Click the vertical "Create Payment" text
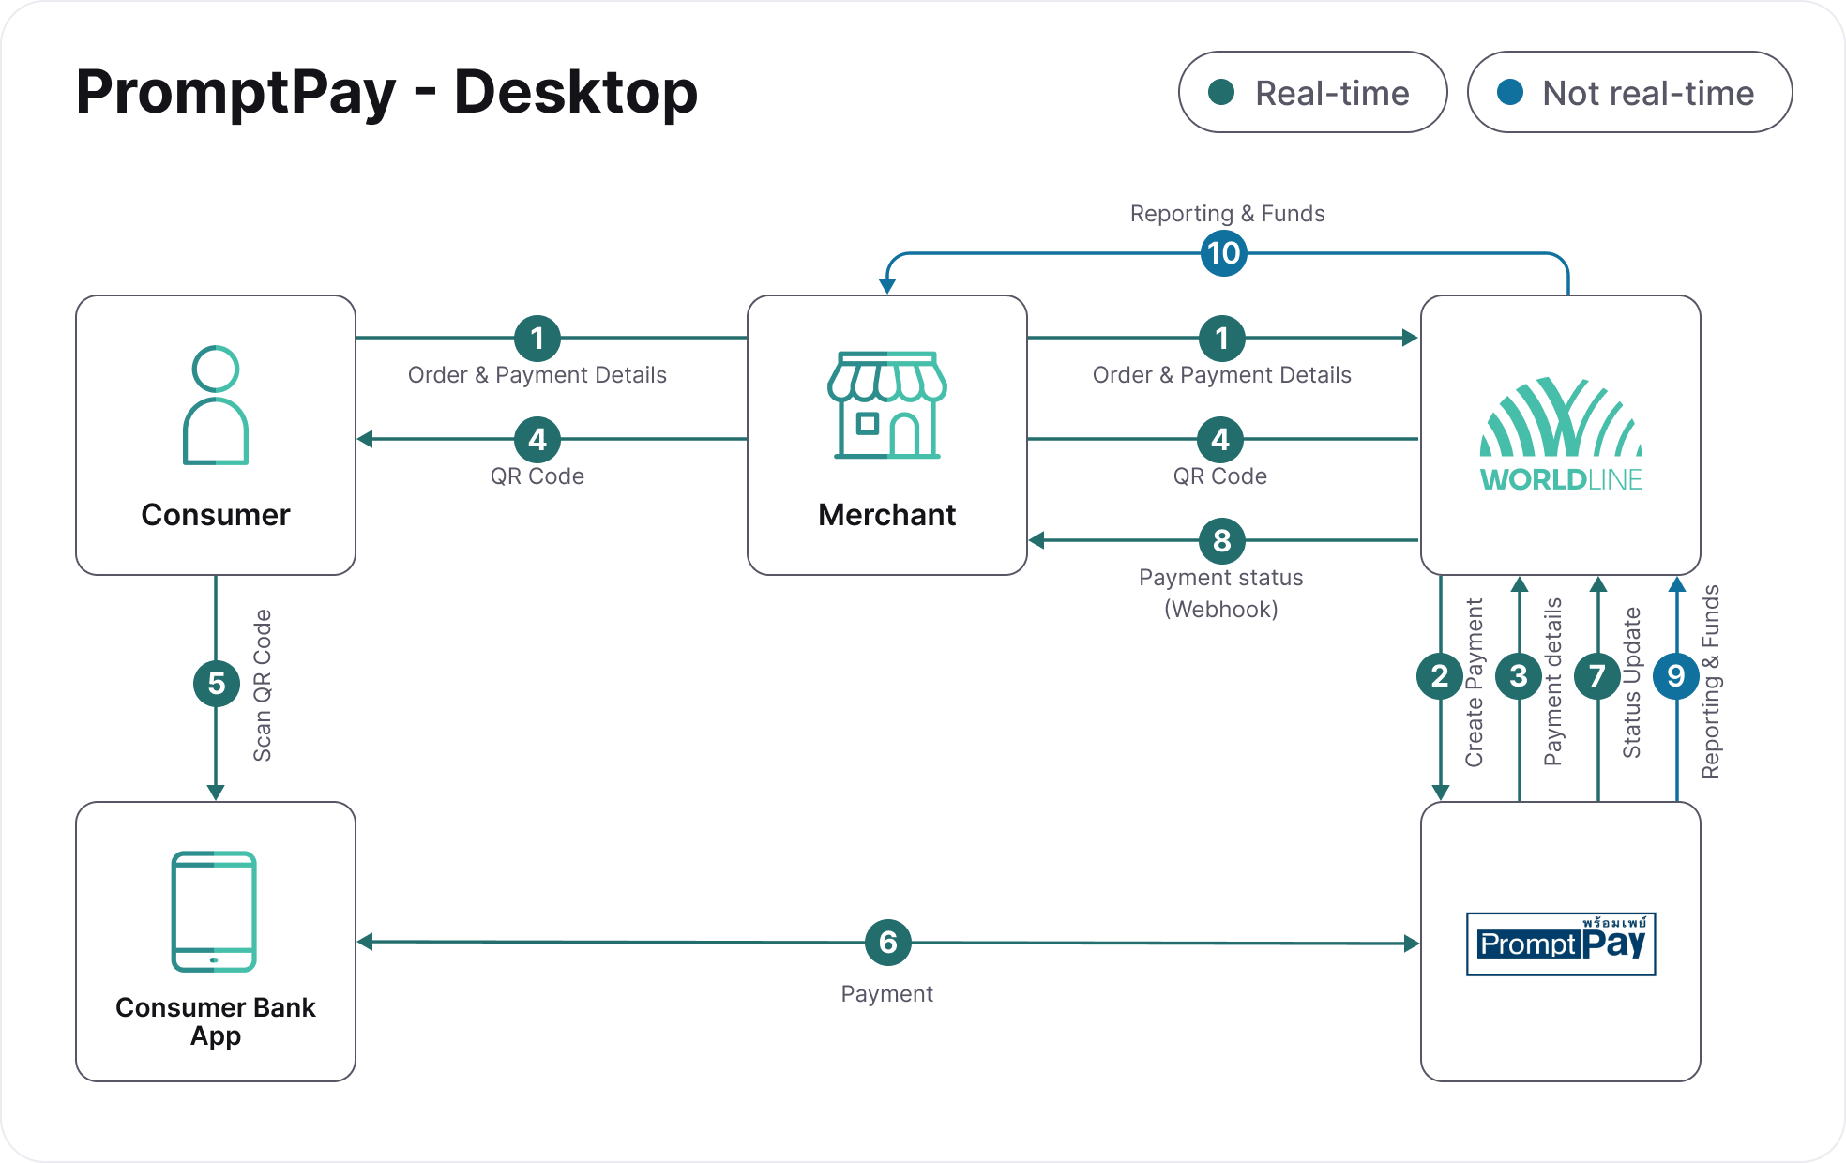Screen dimensions: 1846x1163 tap(1475, 683)
